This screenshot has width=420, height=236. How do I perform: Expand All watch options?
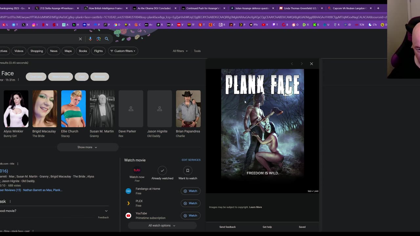tap(162, 226)
